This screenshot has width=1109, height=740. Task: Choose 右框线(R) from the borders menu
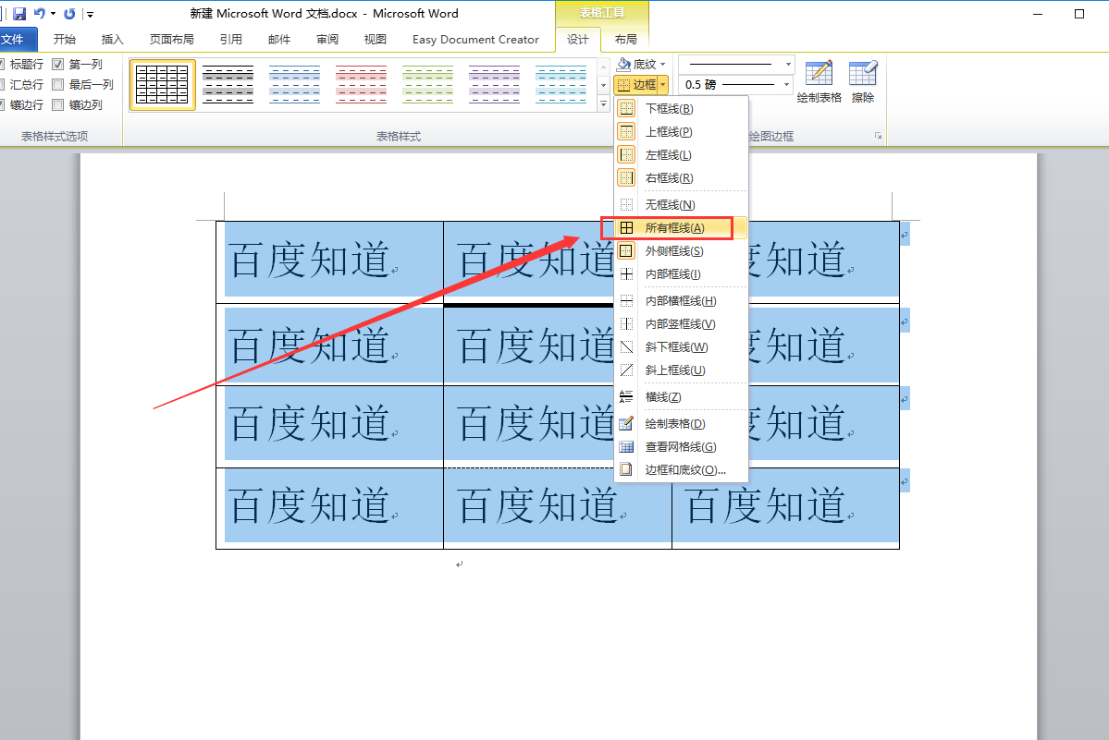pyautogui.click(x=681, y=178)
